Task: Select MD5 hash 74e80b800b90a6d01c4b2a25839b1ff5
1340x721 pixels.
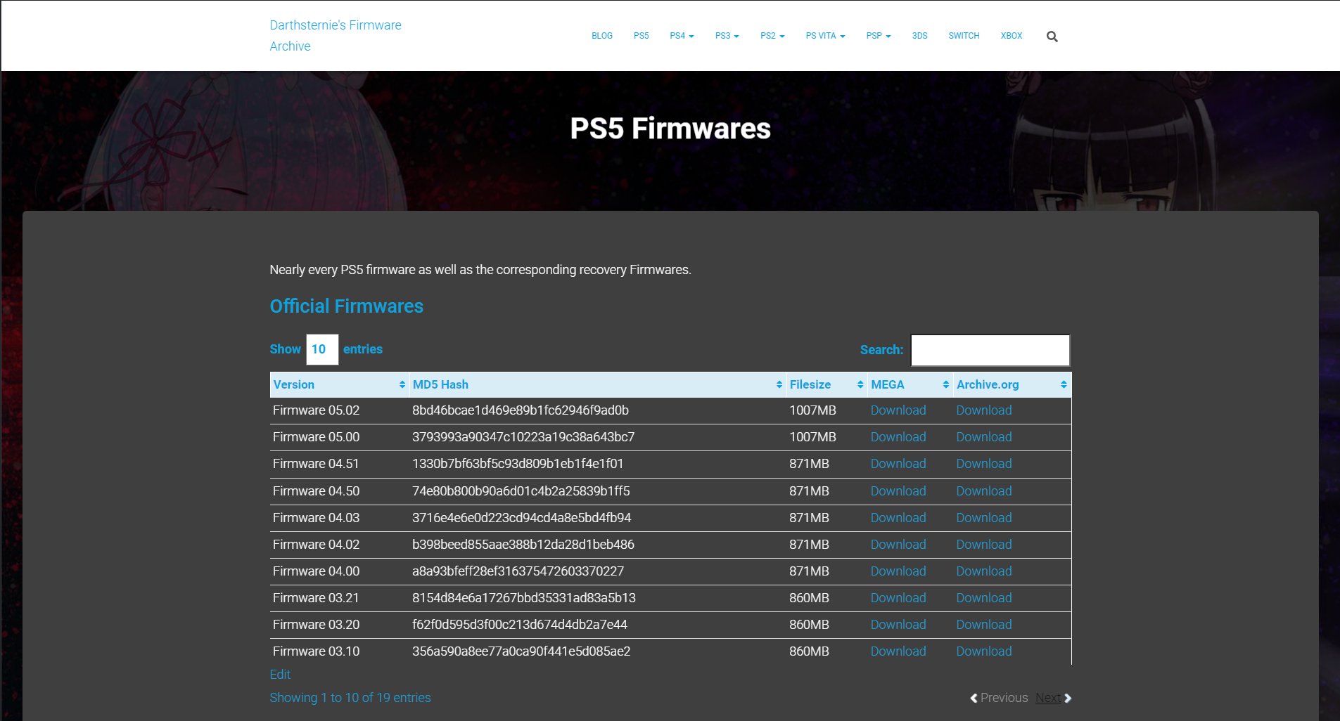Action: [521, 491]
